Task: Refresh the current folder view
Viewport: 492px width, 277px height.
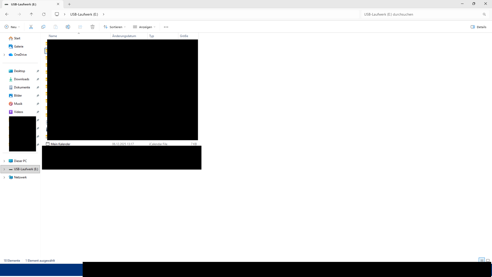Action: (44, 14)
